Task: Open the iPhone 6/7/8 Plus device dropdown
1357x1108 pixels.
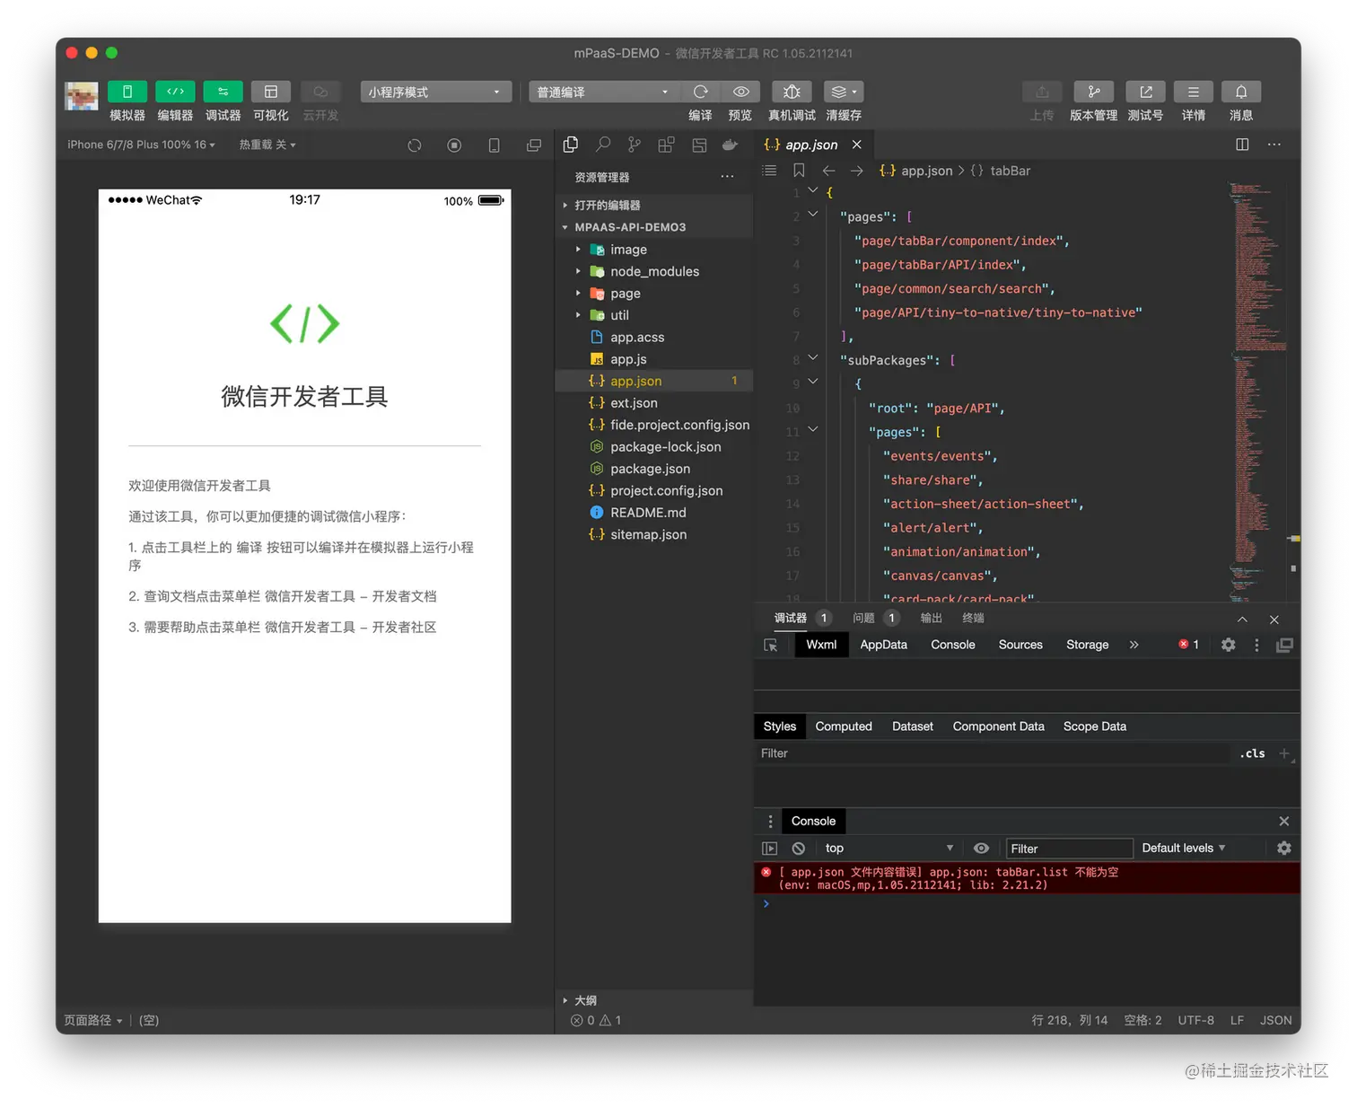Action: (x=141, y=145)
